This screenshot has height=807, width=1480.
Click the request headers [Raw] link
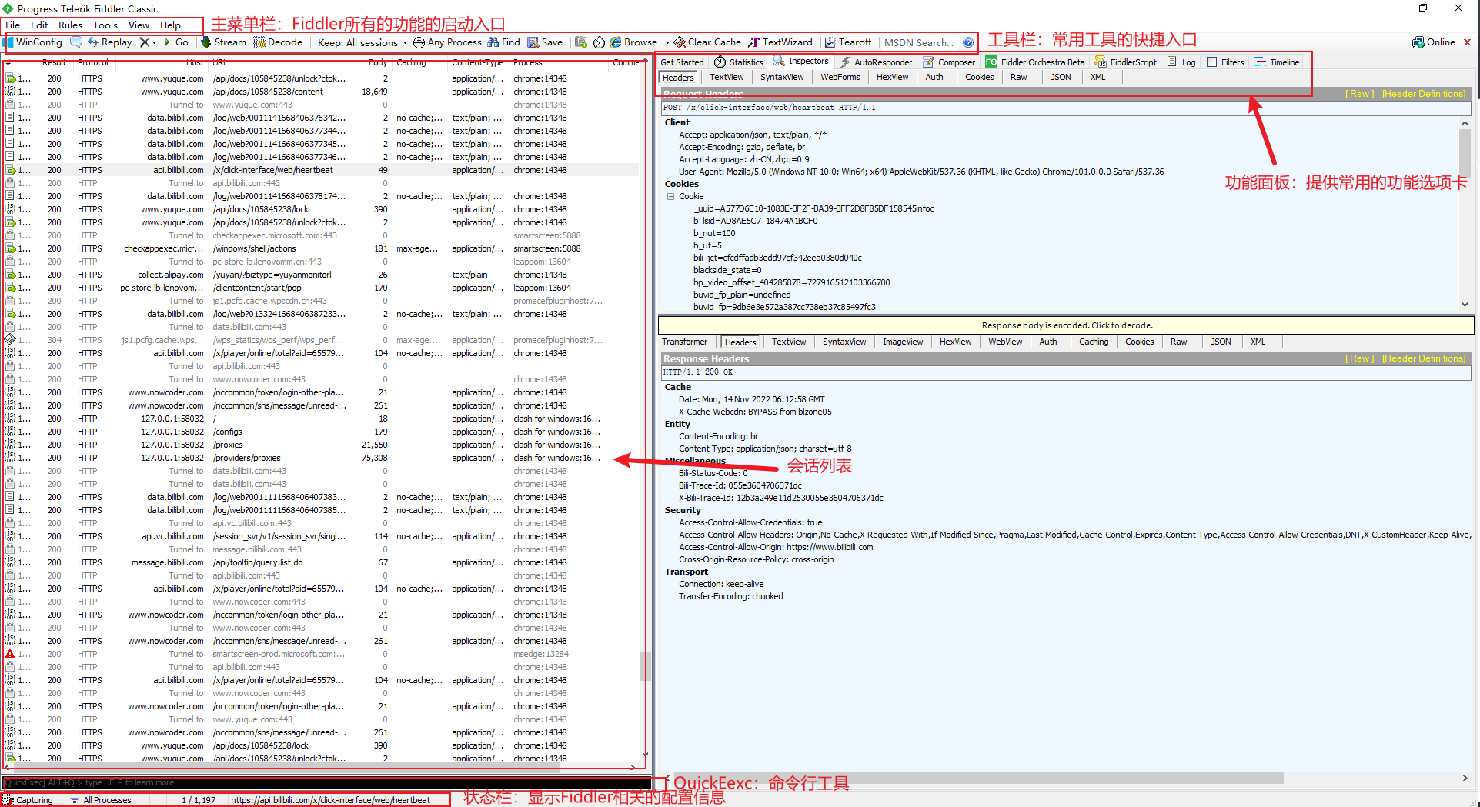[x=1359, y=94]
